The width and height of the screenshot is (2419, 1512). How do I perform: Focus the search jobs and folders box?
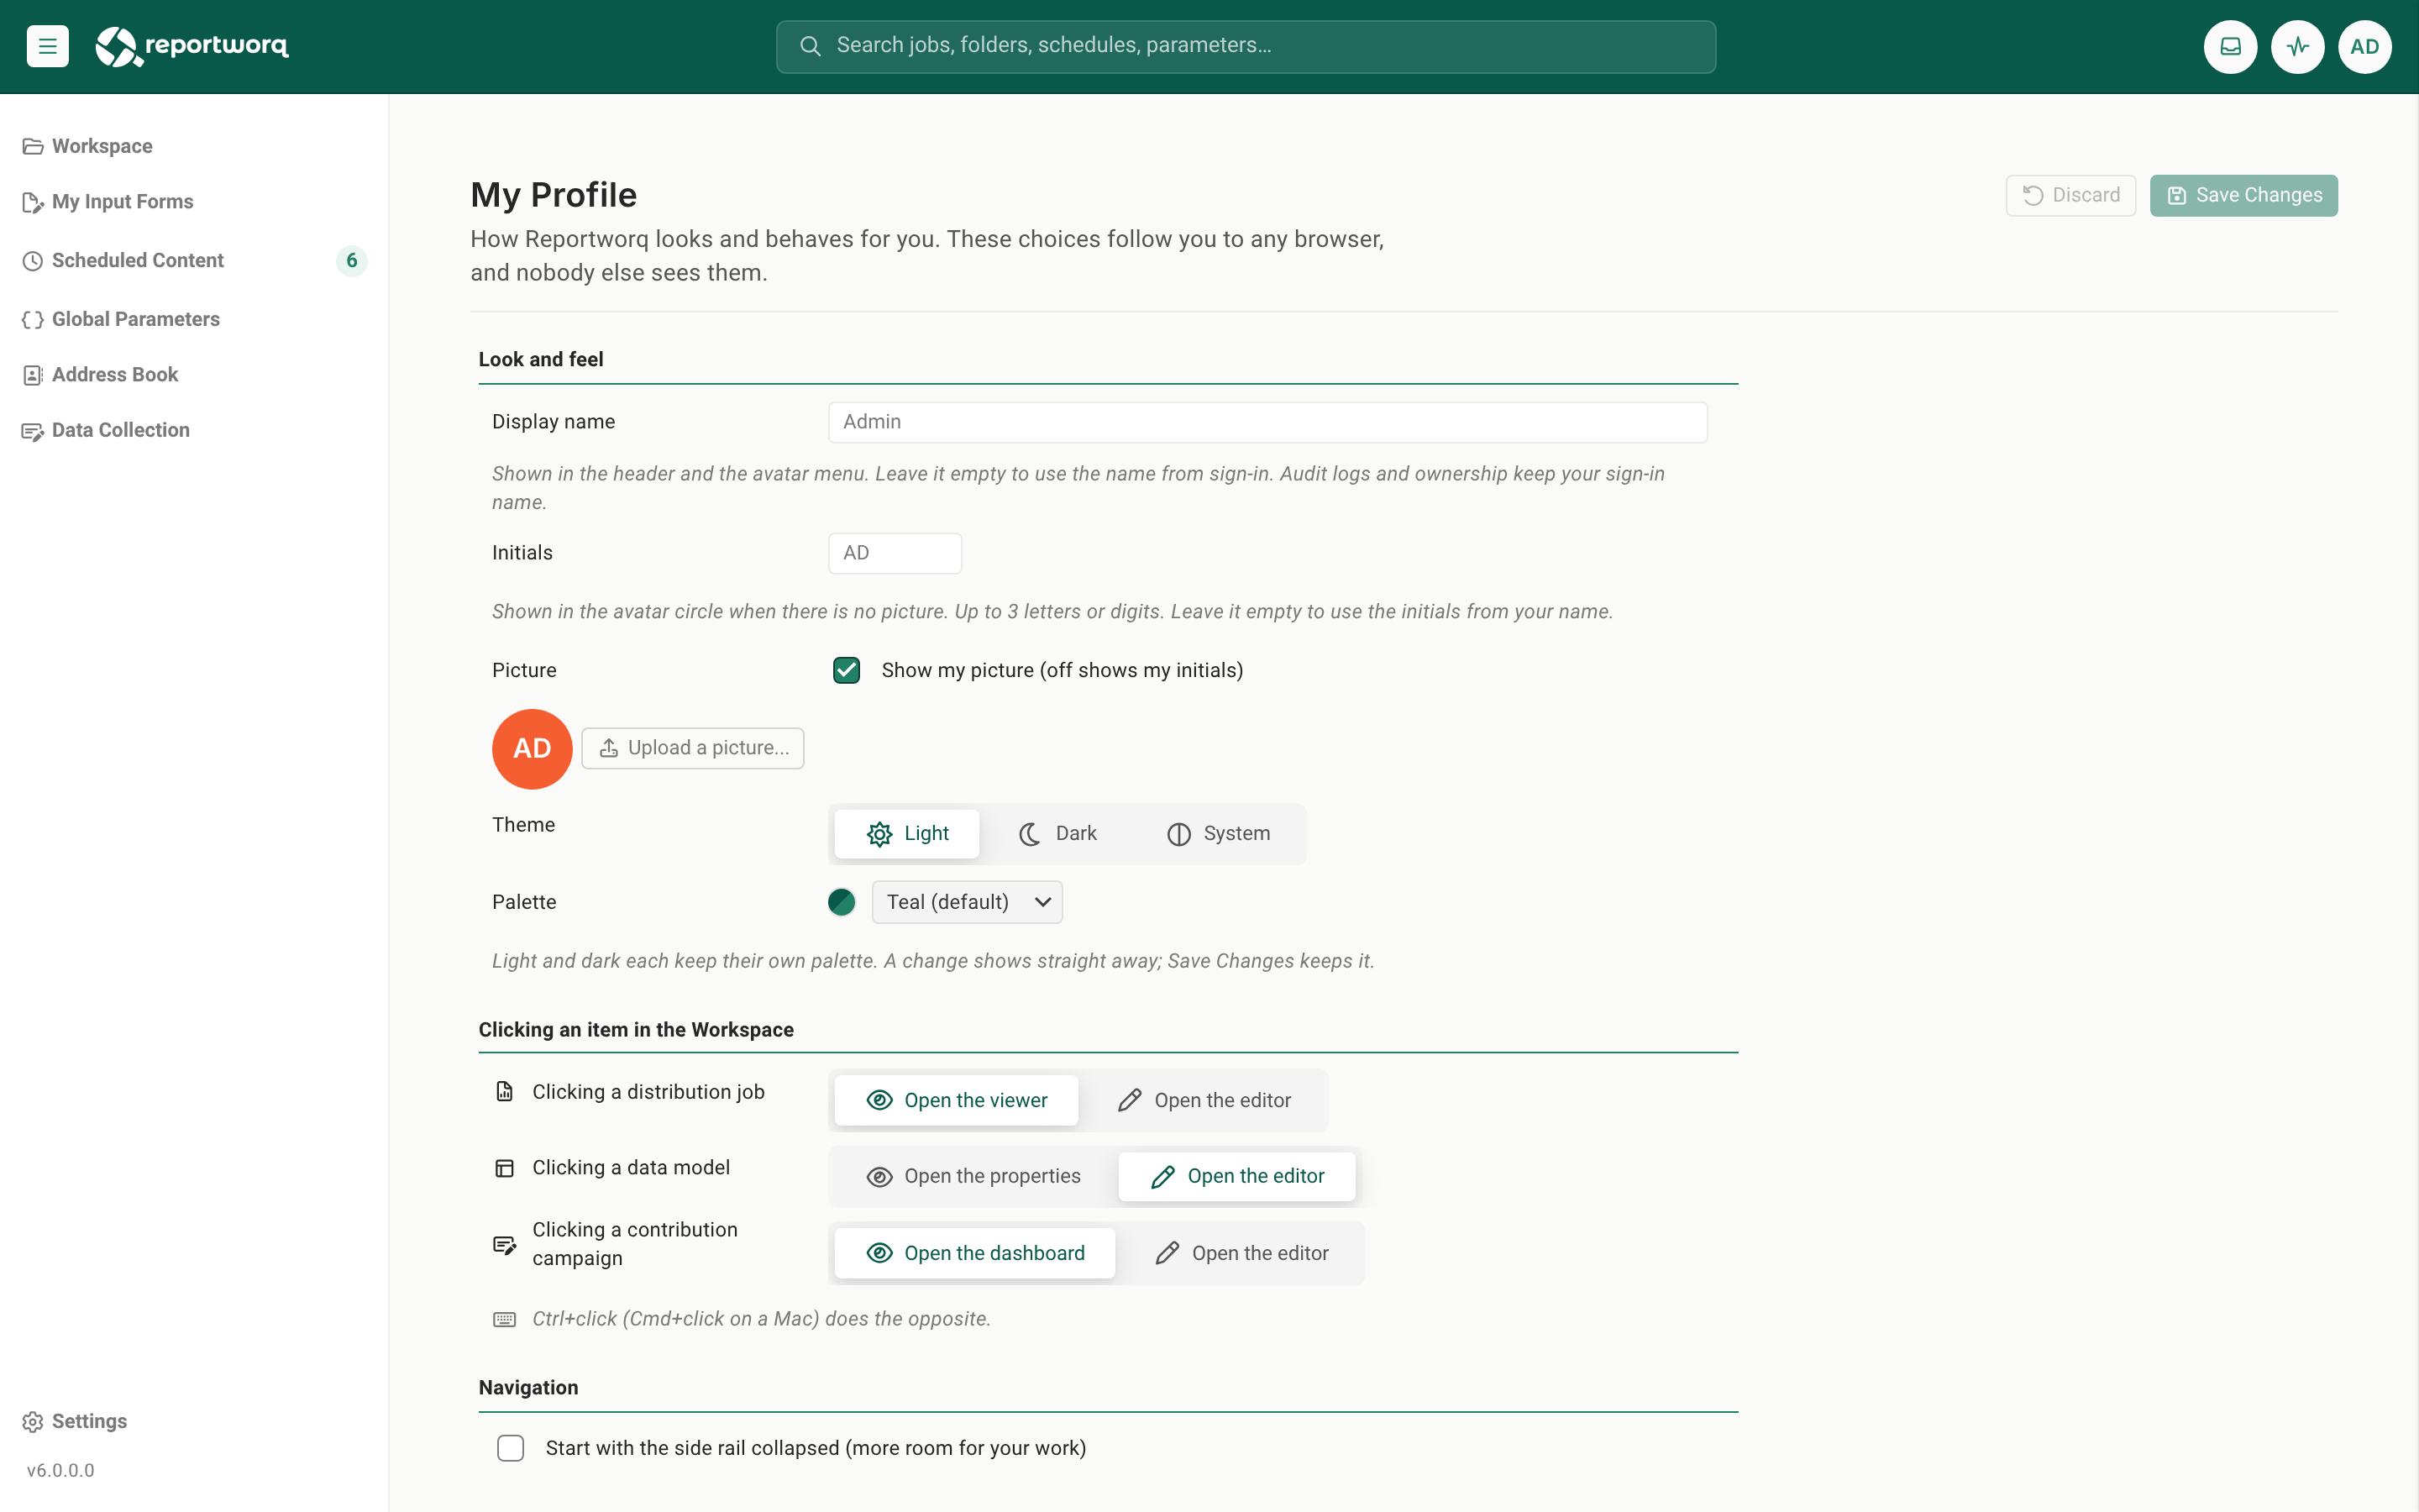point(1246,46)
